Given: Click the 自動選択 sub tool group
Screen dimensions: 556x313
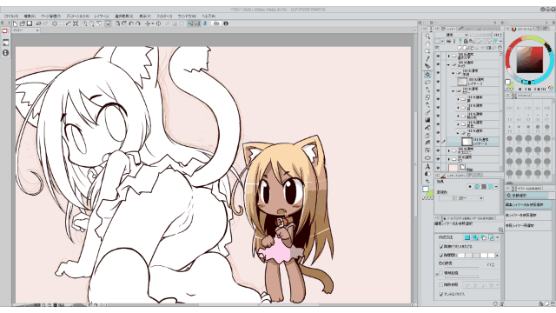Looking at the screenshot, I should point(527,195).
